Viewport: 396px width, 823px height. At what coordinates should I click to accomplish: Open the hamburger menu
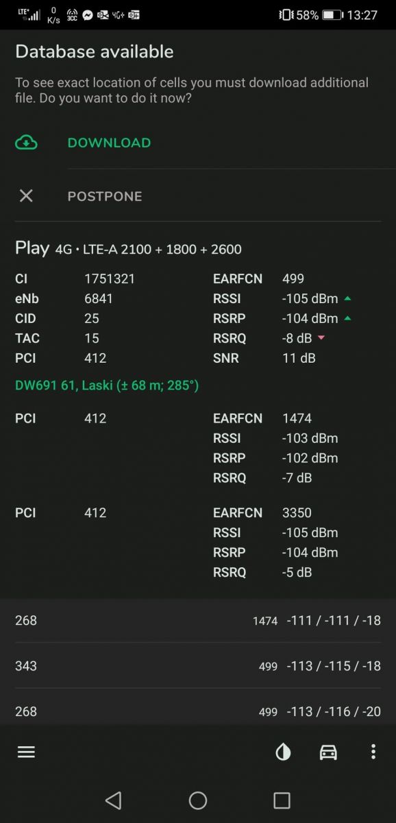(26, 752)
